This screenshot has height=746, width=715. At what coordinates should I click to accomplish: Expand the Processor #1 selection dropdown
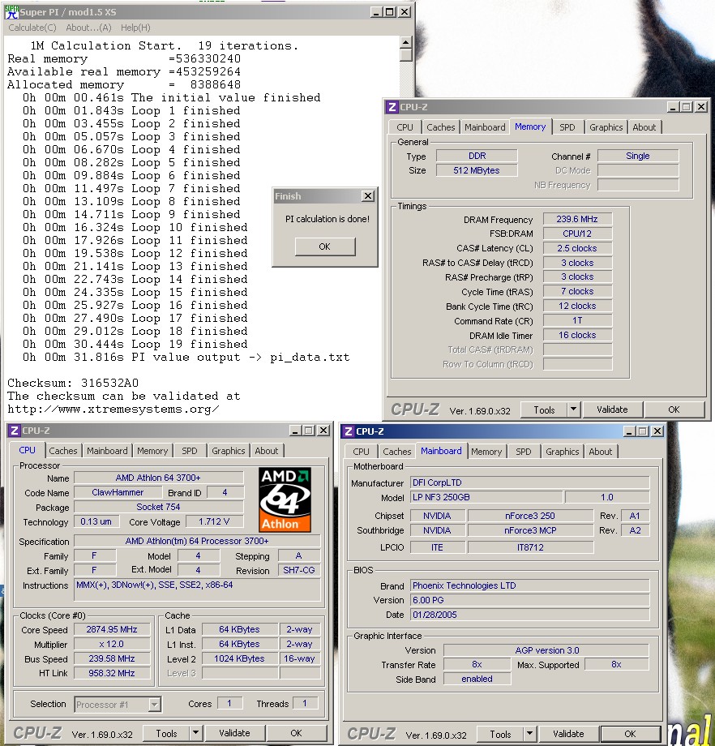(155, 704)
